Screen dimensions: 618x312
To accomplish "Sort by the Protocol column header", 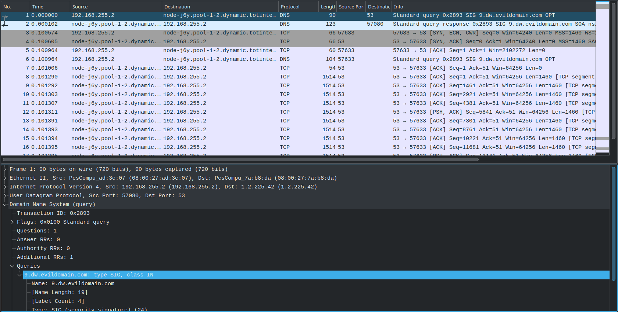I will click(298, 7).
